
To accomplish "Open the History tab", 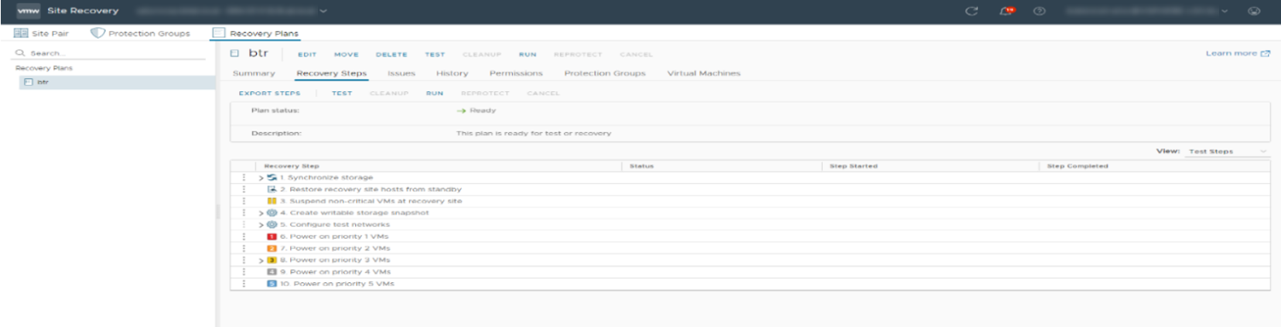I will pos(452,73).
